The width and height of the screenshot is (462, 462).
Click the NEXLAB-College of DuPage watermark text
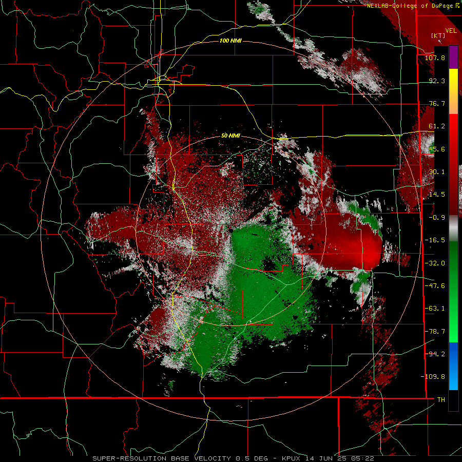pyautogui.click(x=413, y=6)
